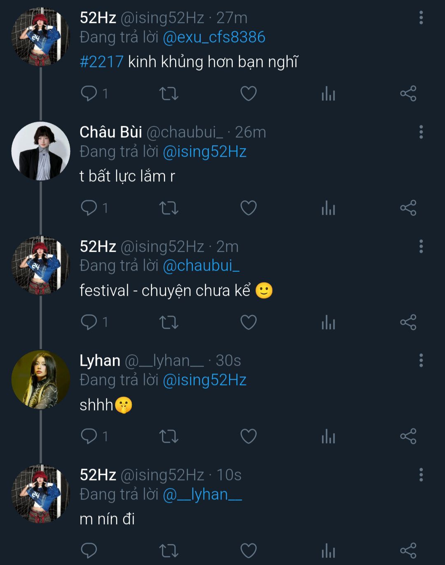Retweet the "festival - chuyện chưa kể" tweet
Viewport: 445px width, 565px height.
[169, 322]
